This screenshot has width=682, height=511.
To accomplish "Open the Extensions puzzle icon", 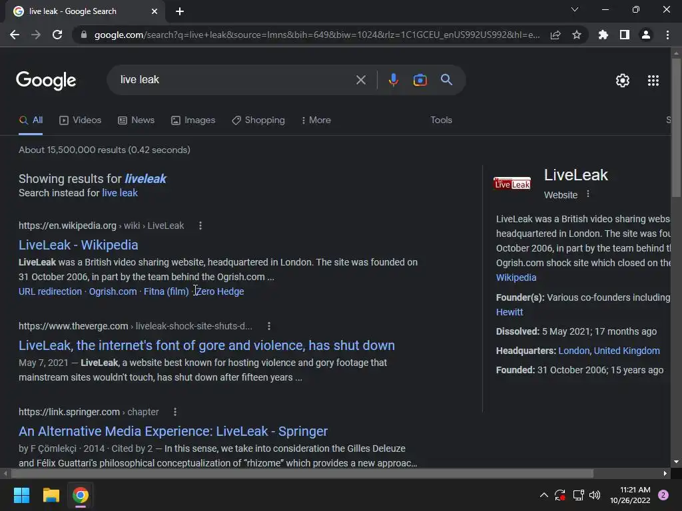I will click(x=603, y=35).
